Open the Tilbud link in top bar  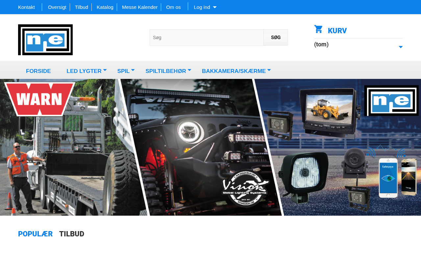point(82,7)
